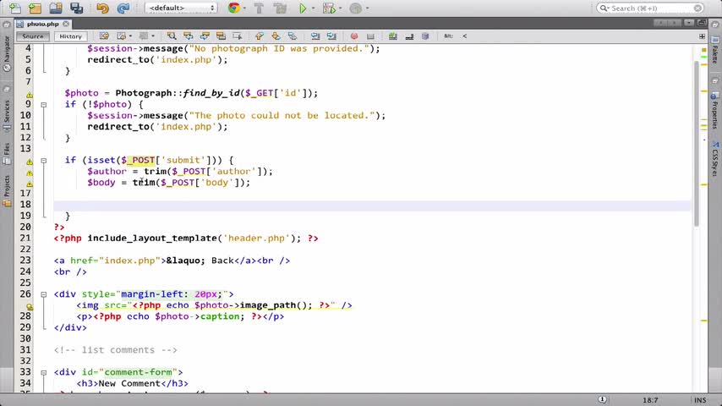Collapse the if isset POST code block
722x406 pixels.
tap(44, 161)
